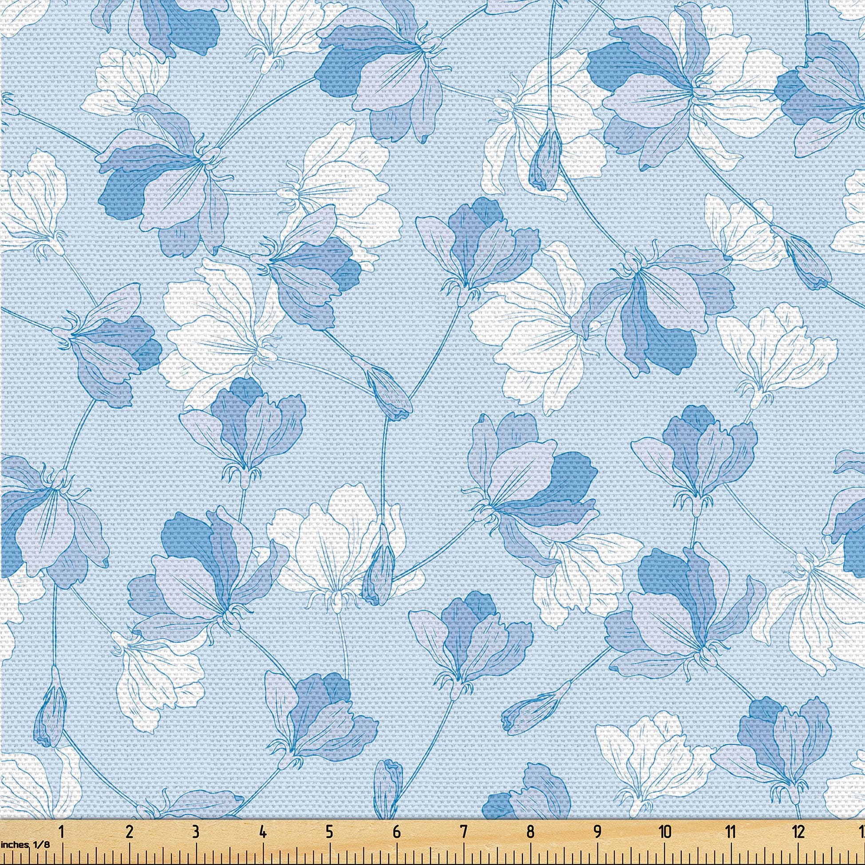Viewport: 865px width, 865px height.
Task: Click the number 3 on the ruler
Action: point(196,832)
